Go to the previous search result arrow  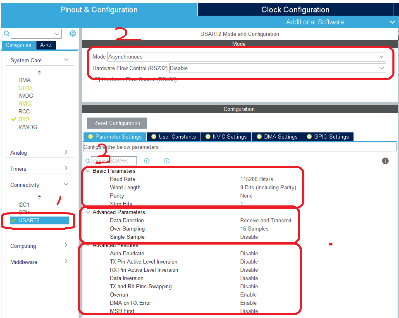tap(147, 160)
